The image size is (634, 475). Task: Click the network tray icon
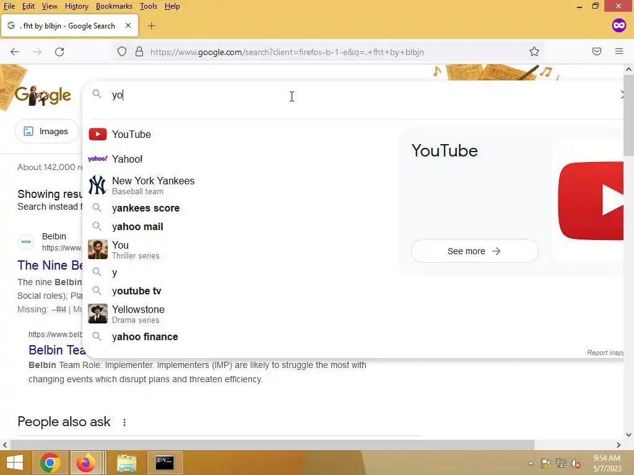click(561, 463)
